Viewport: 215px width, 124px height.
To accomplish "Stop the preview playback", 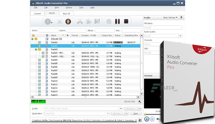I will 152,119.
